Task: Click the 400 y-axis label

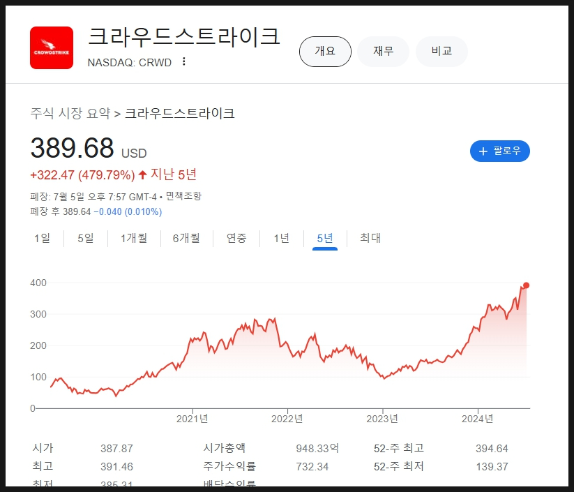Action: [38, 283]
